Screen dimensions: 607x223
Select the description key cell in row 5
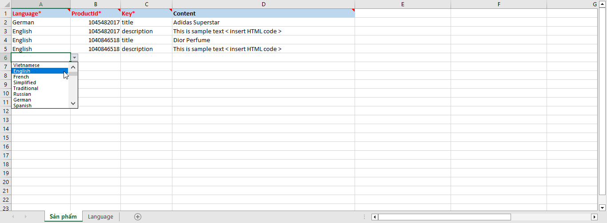tap(146, 49)
